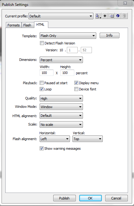This screenshot has height=206, width=134.
Task: Enable Detect Flash Version checkbox
Action: (x=42, y=43)
